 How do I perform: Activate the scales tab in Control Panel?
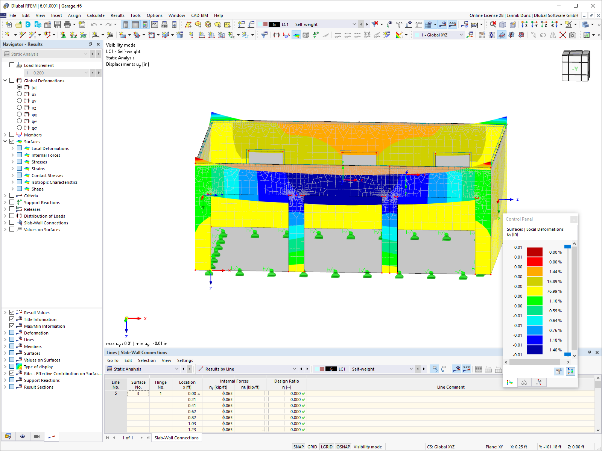pyautogui.click(x=524, y=382)
